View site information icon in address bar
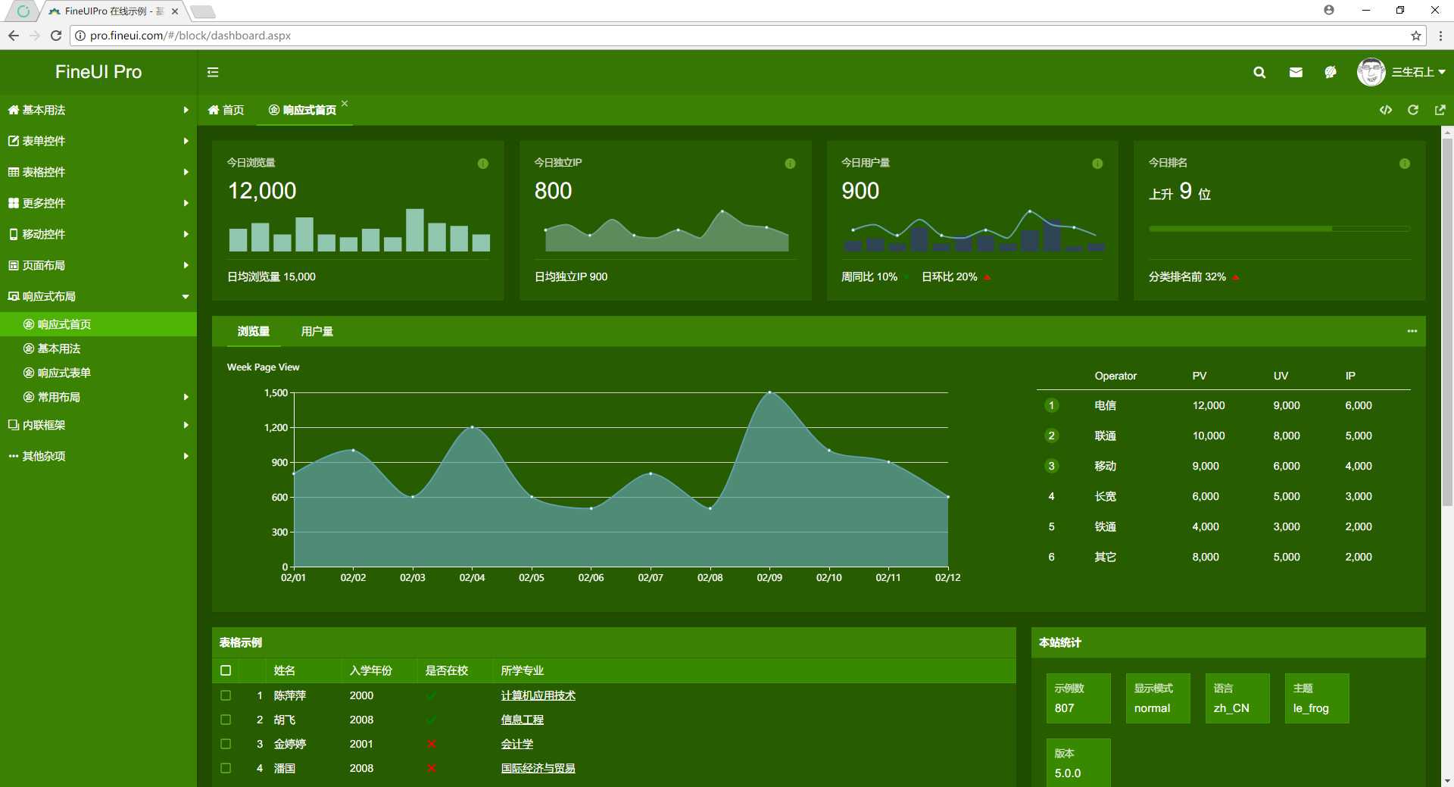 click(x=80, y=36)
